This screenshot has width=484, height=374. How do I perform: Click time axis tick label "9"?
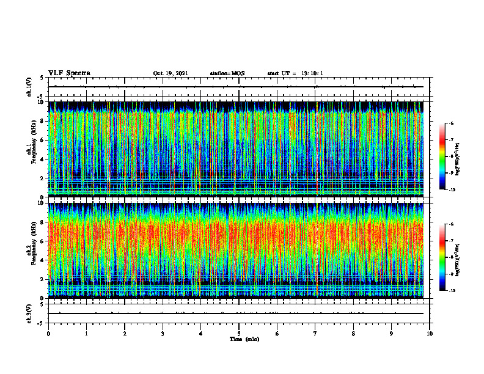(x=391, y=334)
